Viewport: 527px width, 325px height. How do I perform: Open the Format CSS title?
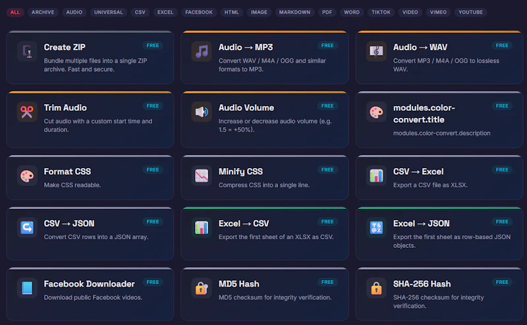tap(67, 171)
